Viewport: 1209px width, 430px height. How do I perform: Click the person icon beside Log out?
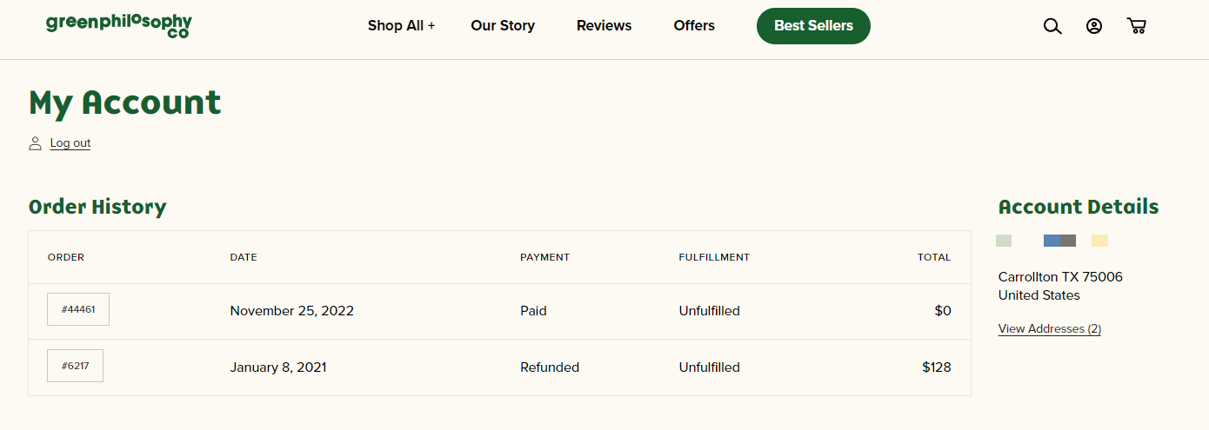35,143
